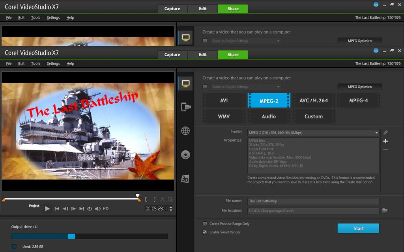Open MPEG Optimizer in lower window
Image resolution: width=404 pixels, height=252 pixels.
(360, 87)
